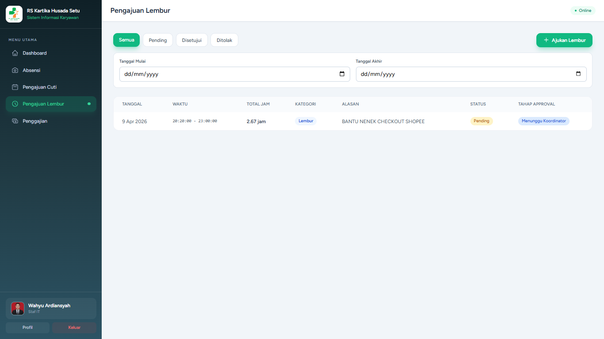This screenshot has width=604, height=339.
Task: Click the Pengajuan Lembur clock icon
Action: pos(15,104)
